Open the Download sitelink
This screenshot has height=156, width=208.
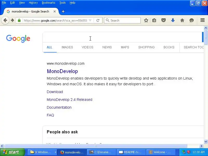point(55,92)
